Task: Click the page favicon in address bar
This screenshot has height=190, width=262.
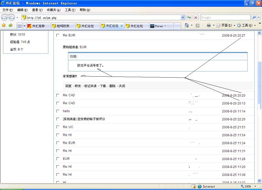Action: pos(24,17)
